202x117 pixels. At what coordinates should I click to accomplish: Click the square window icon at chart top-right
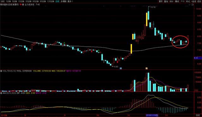(x=193, y=5)
